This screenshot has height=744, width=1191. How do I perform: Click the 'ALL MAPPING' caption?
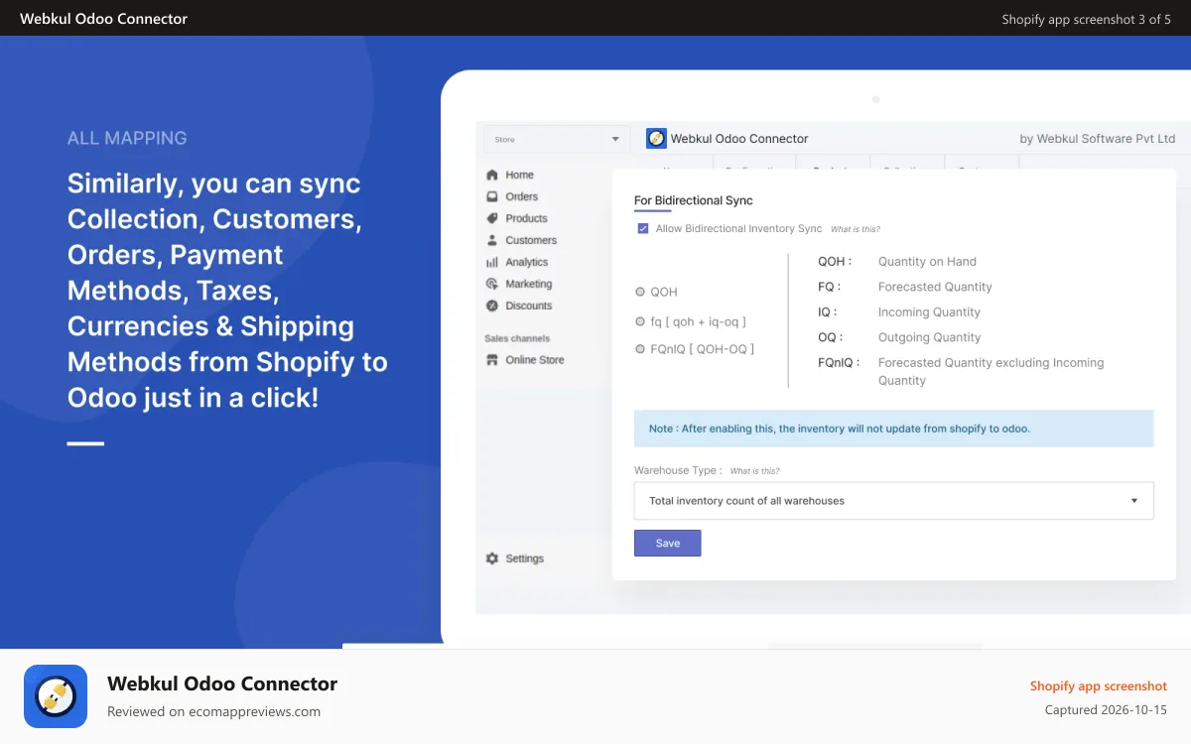click(127, 139)
